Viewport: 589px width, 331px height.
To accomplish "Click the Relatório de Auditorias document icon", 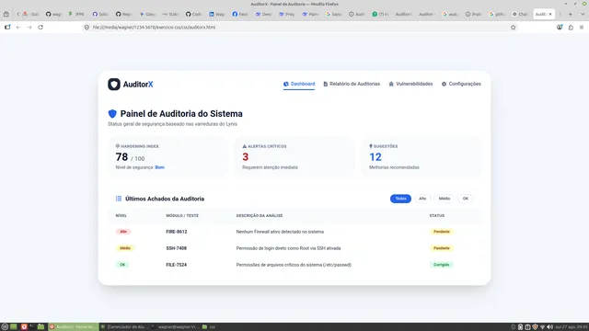I will [325, 84].
